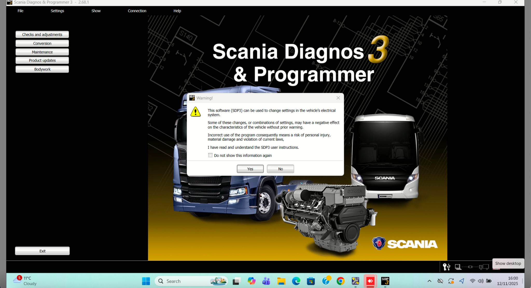Open the wrench tool app on taskbar
The image size is (531, 288).
coord(355,281)
